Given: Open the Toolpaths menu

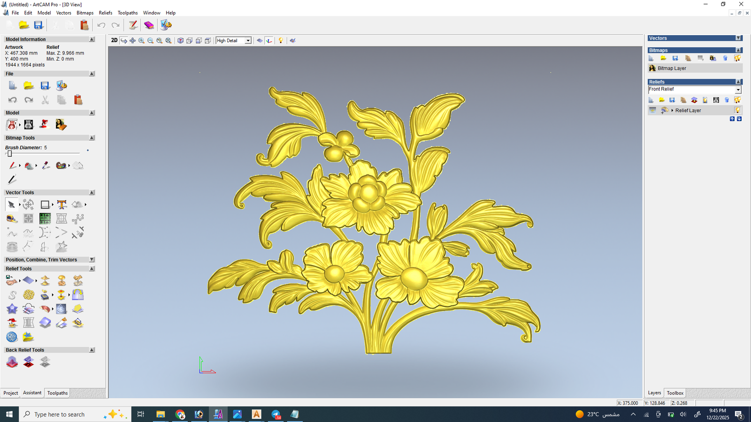Looking at the screenshot, I should tap(128, 13).
